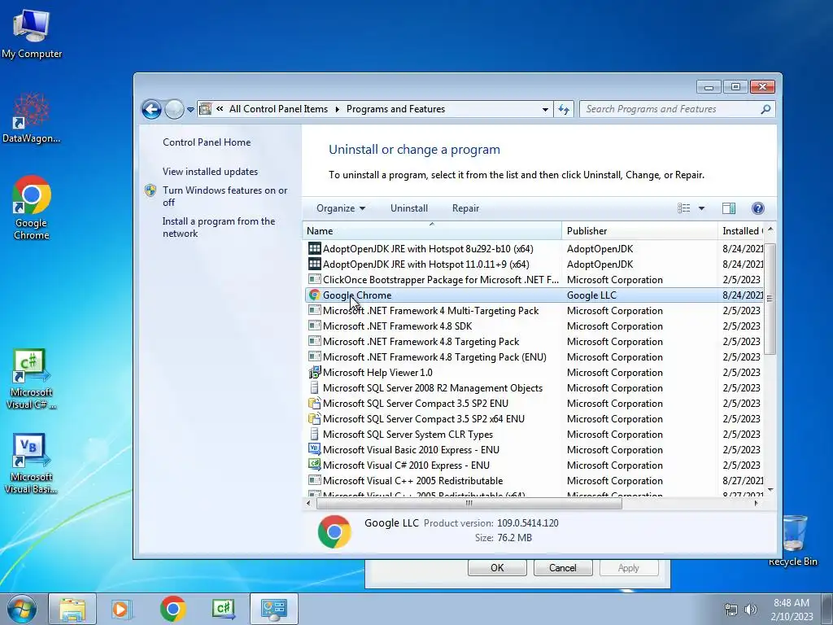The height and width of the screenshot is (625, 833).
Task: Select Microsoft Visual Basic 2010 Express - ENU
Action: [534, 449]
